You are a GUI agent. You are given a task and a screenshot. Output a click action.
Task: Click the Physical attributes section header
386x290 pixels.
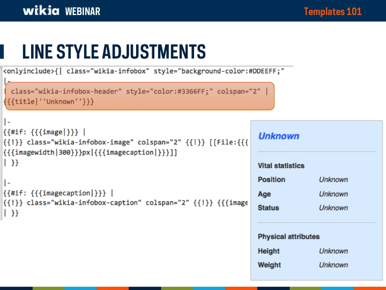tap(288, 236)
